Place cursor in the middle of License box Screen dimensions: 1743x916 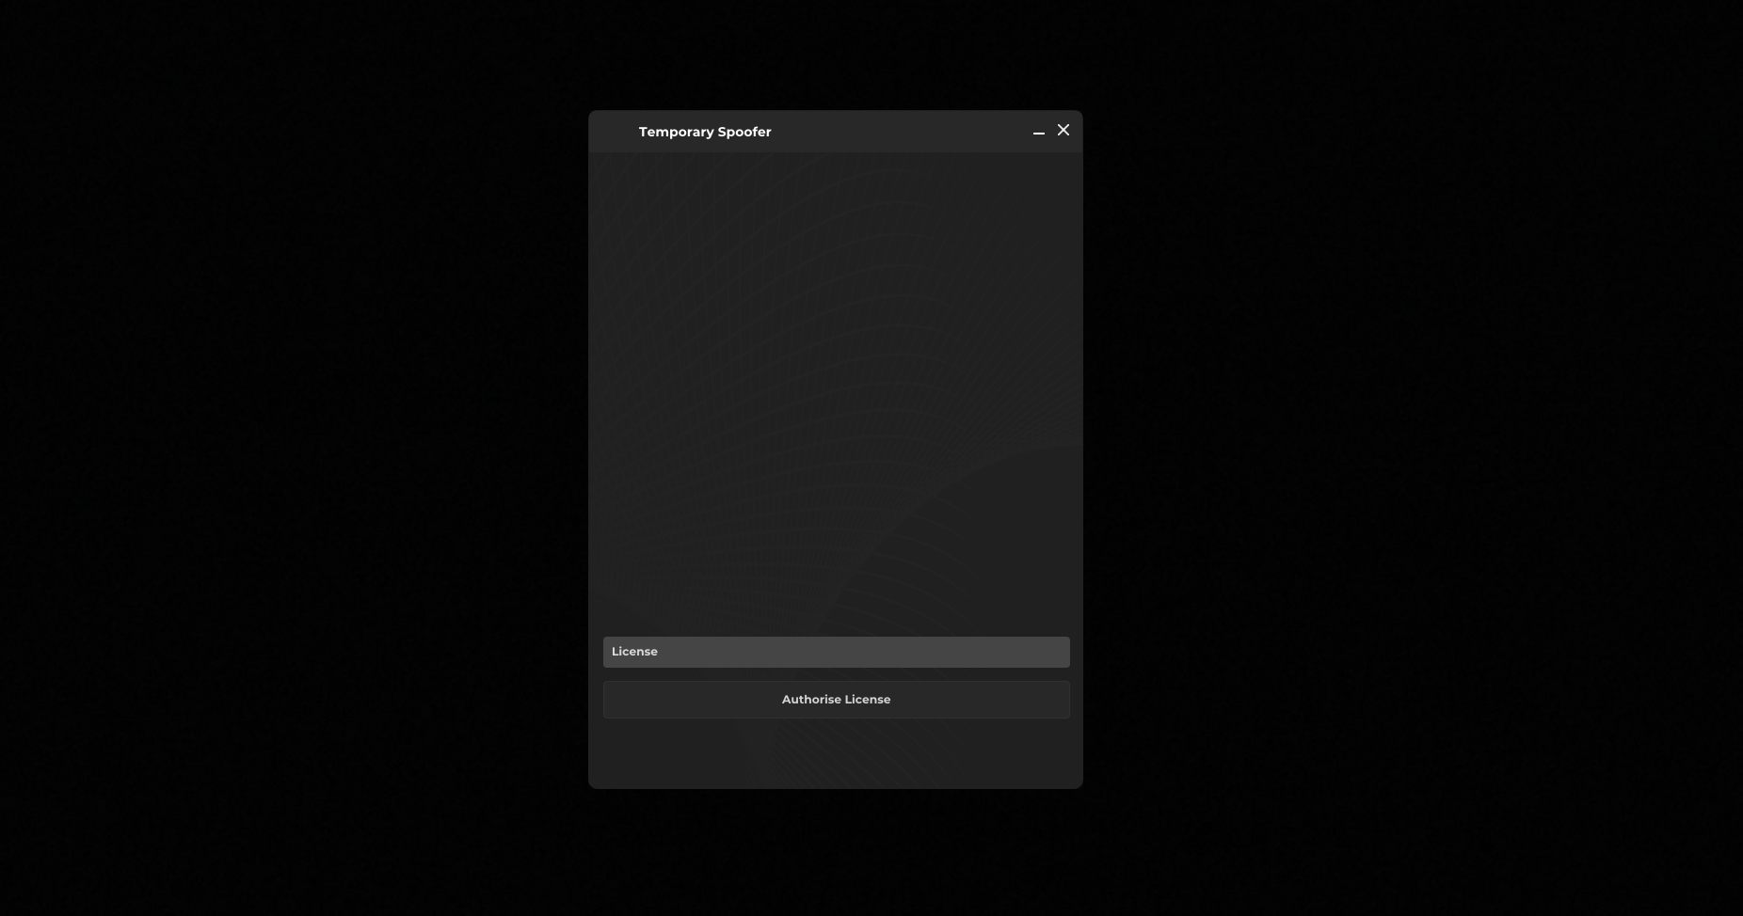(x=836, y=652)
